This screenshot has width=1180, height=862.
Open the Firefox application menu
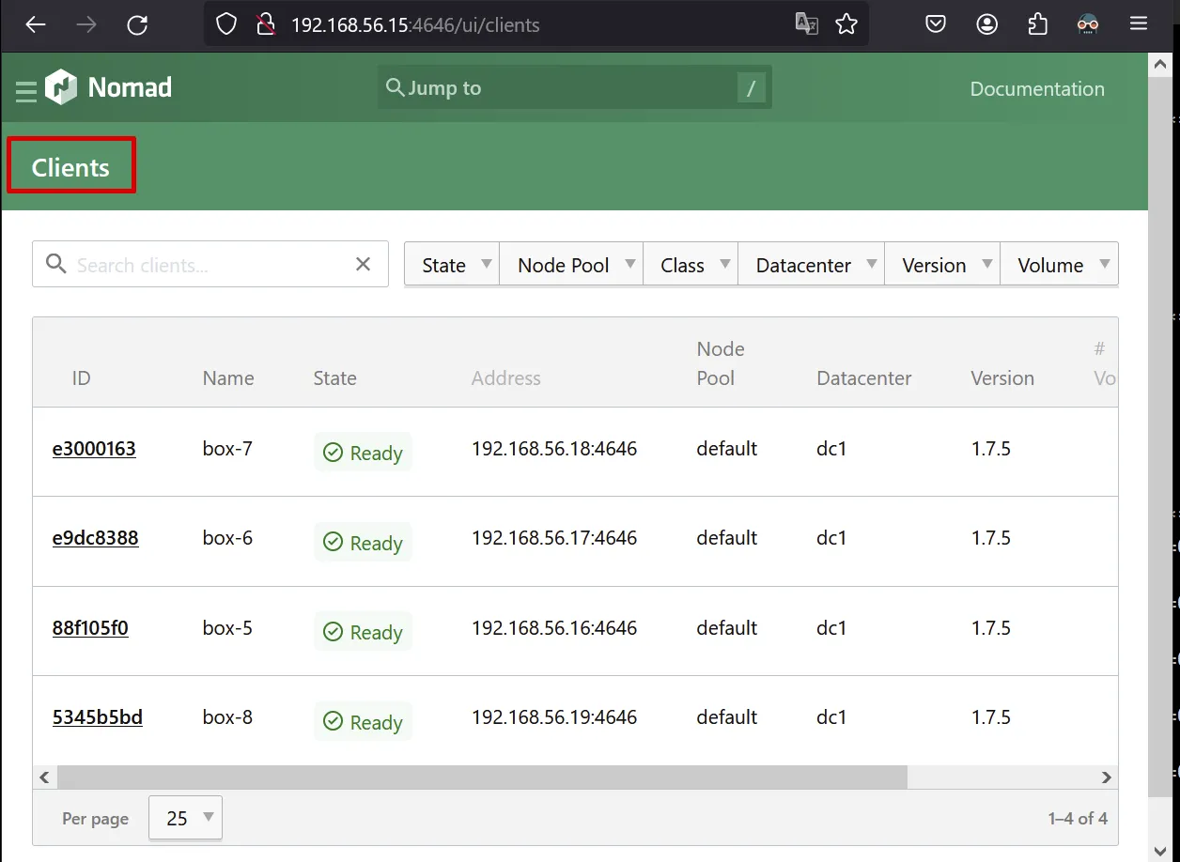tap(1139, 24)
